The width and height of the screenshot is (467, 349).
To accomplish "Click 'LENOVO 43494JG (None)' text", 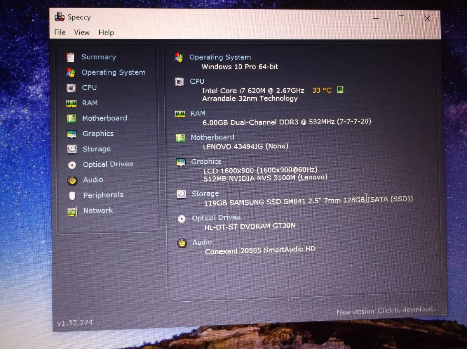I will [x=245, y=146].
